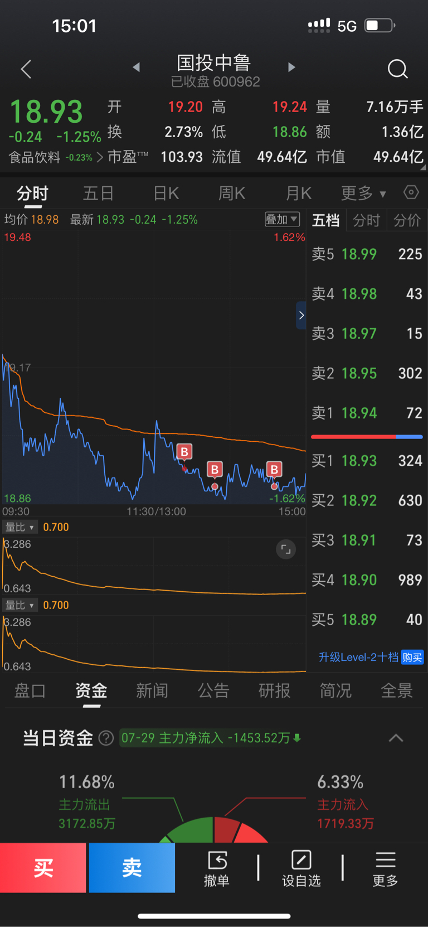Tap the buy/sell ratio bar

click(x=367, y=437)
